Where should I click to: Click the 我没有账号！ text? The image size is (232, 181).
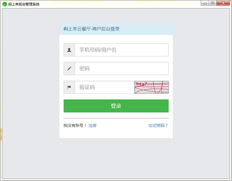click(x=75, y=125)
